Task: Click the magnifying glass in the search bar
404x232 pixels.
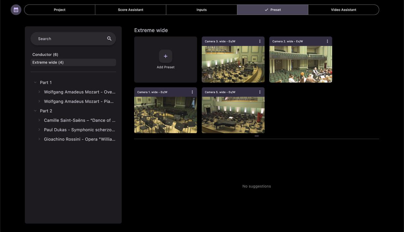Action: [109, 38]
